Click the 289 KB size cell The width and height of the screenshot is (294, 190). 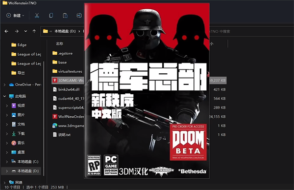(220, 107)
